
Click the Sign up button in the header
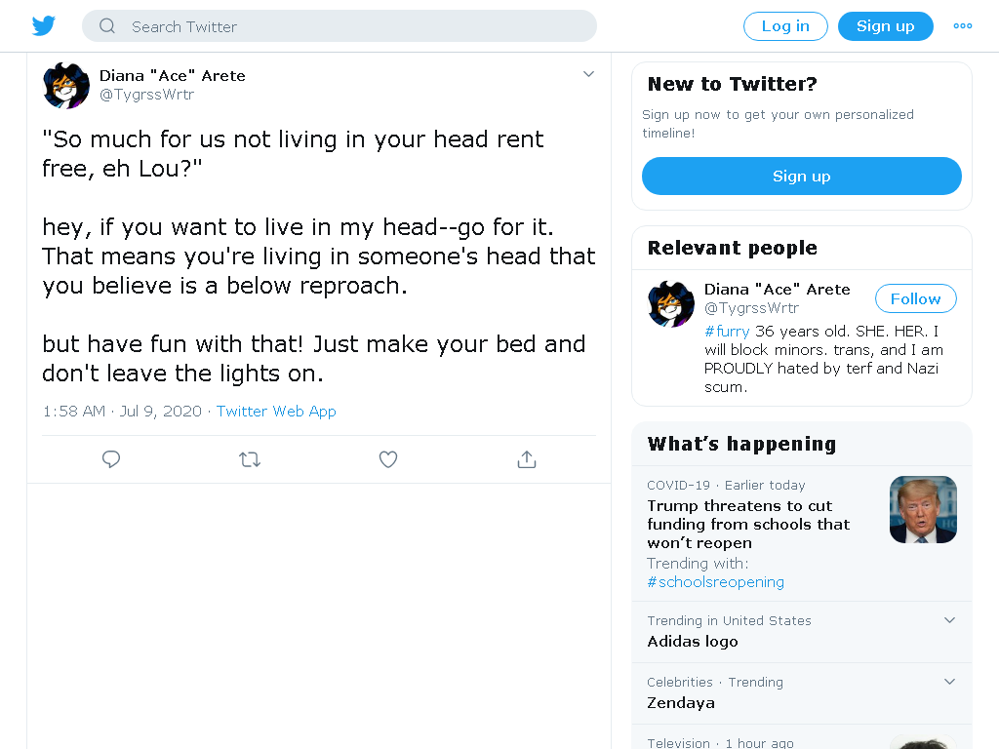tap(886, 26)
